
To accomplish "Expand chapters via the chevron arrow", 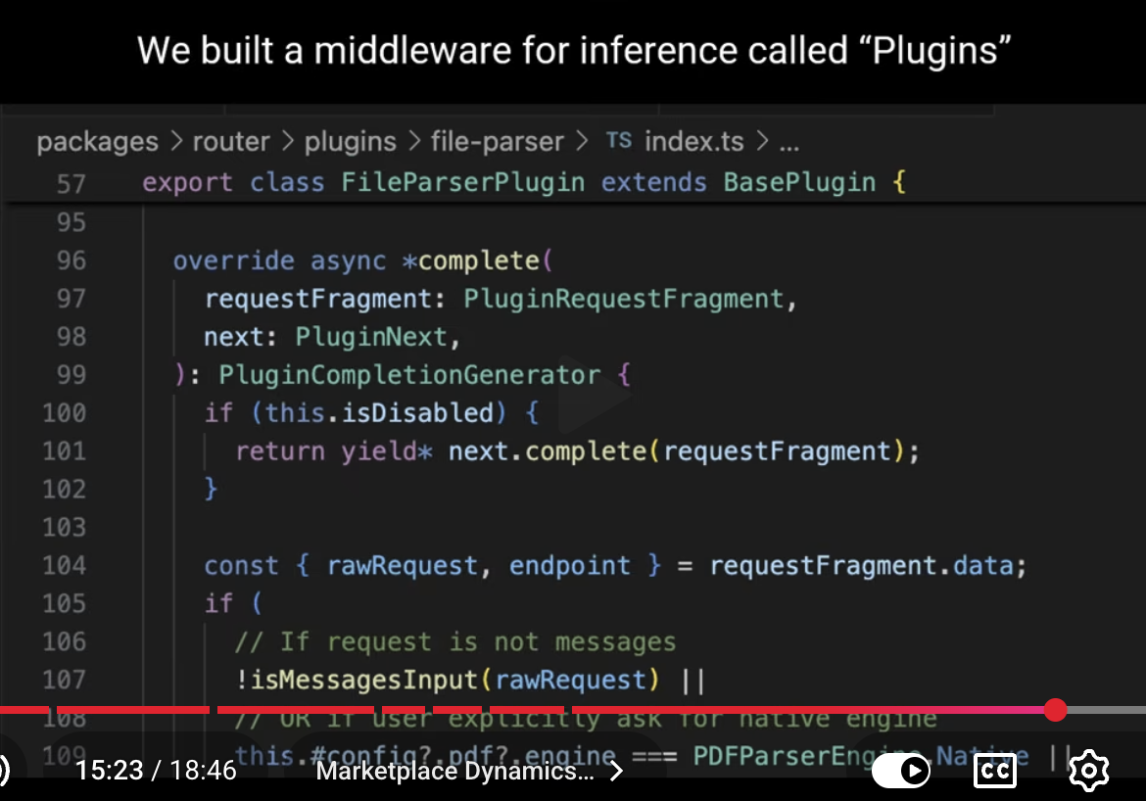I will tap(616, 771).
